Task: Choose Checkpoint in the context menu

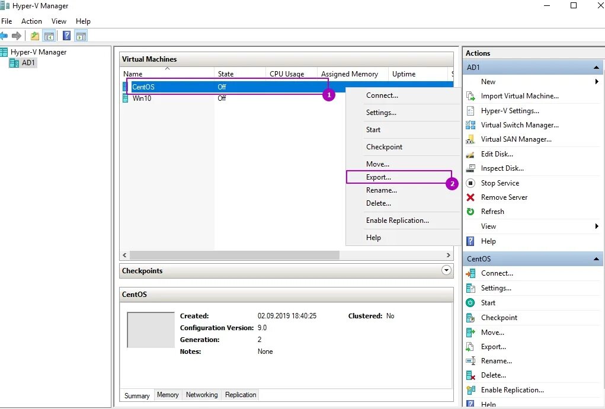Action: coord(403,147)
